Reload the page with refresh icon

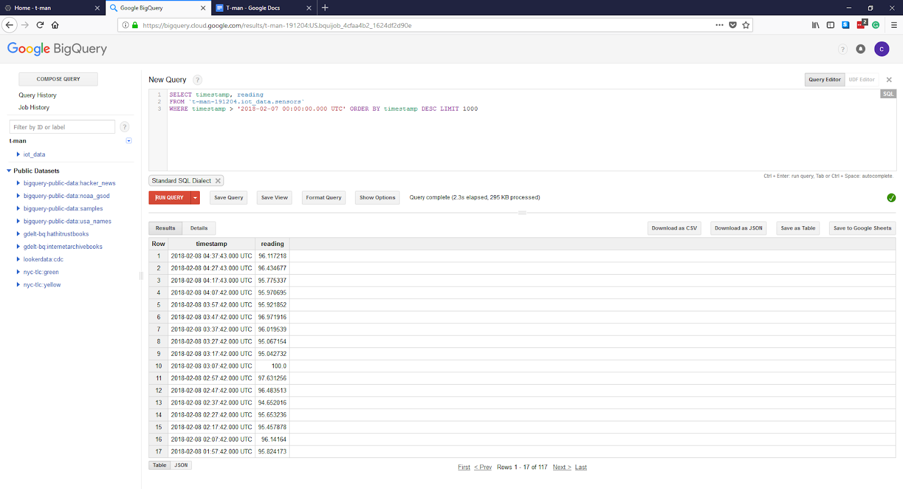[40, 25]
